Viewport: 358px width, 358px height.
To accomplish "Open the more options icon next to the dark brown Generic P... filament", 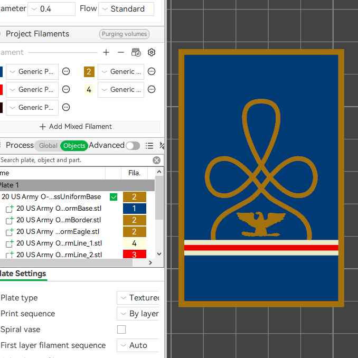I will point(66,107).
